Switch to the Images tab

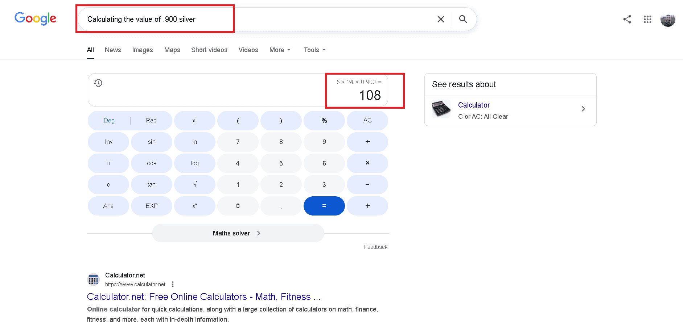tap(142, 50)
